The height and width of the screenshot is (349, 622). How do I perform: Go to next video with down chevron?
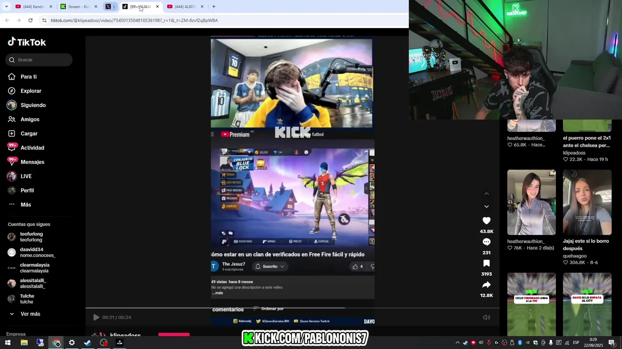[x=486, y=206]
